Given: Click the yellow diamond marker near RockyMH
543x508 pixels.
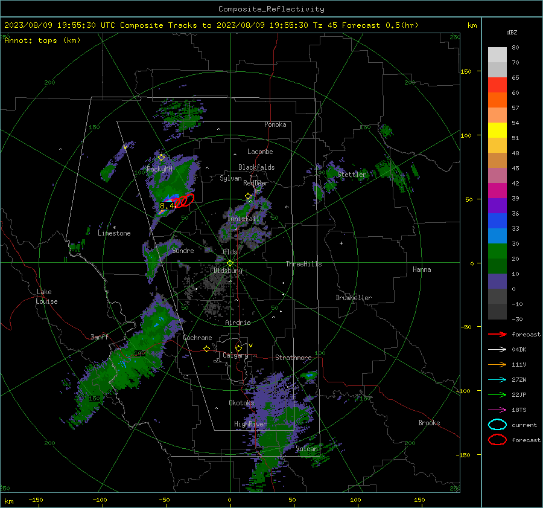Looking at the screenshot, I should 161,158.
